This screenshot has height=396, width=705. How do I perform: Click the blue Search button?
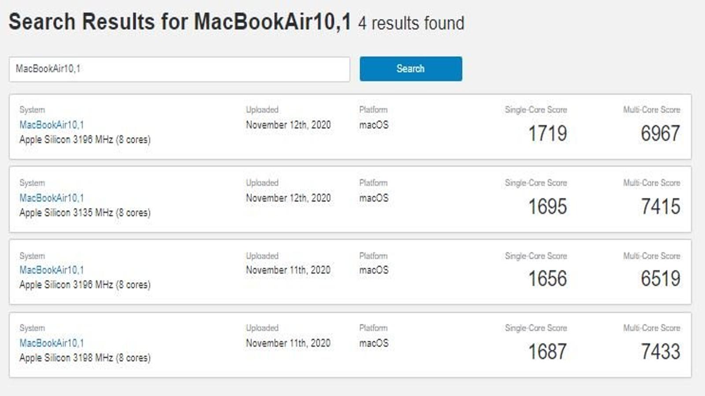[411, 69]
